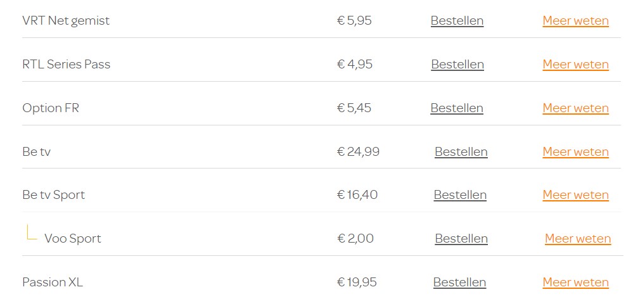Order the VRT Net gemist option
The width and height of the screenshot is (626, 299).
tap(457, 21)
